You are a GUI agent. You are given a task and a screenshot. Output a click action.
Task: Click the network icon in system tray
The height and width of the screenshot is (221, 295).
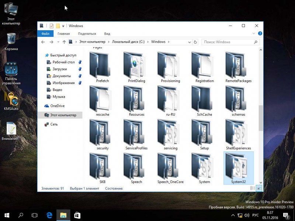coord(240,215)
